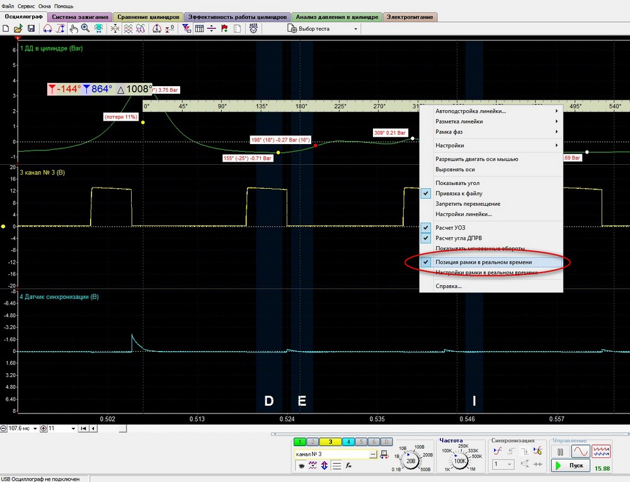Choose 'Выровнять оси' in context menu
This screenshot has height=482, width=630.
491,169
